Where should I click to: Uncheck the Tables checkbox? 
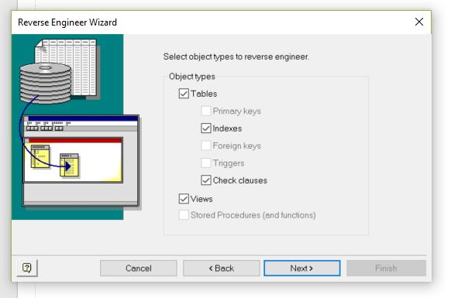[184, 94]
